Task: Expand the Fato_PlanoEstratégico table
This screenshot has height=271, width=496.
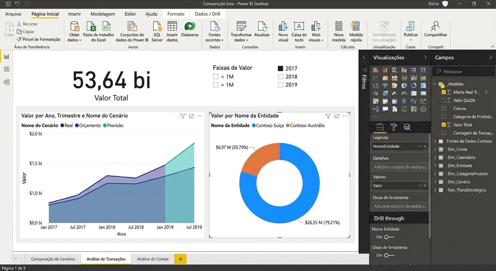Action: (435, 190)
